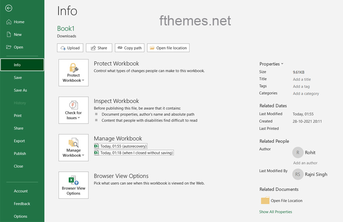Select Publish in the sidebar
Image resolution: width=343 pixels, height=222 pixels.
pos(20,154)
